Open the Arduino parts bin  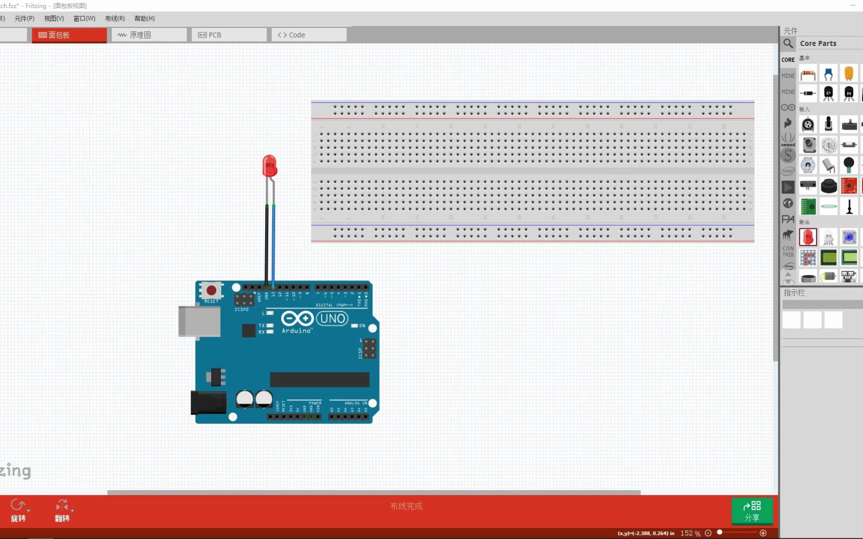pos(788,108)
